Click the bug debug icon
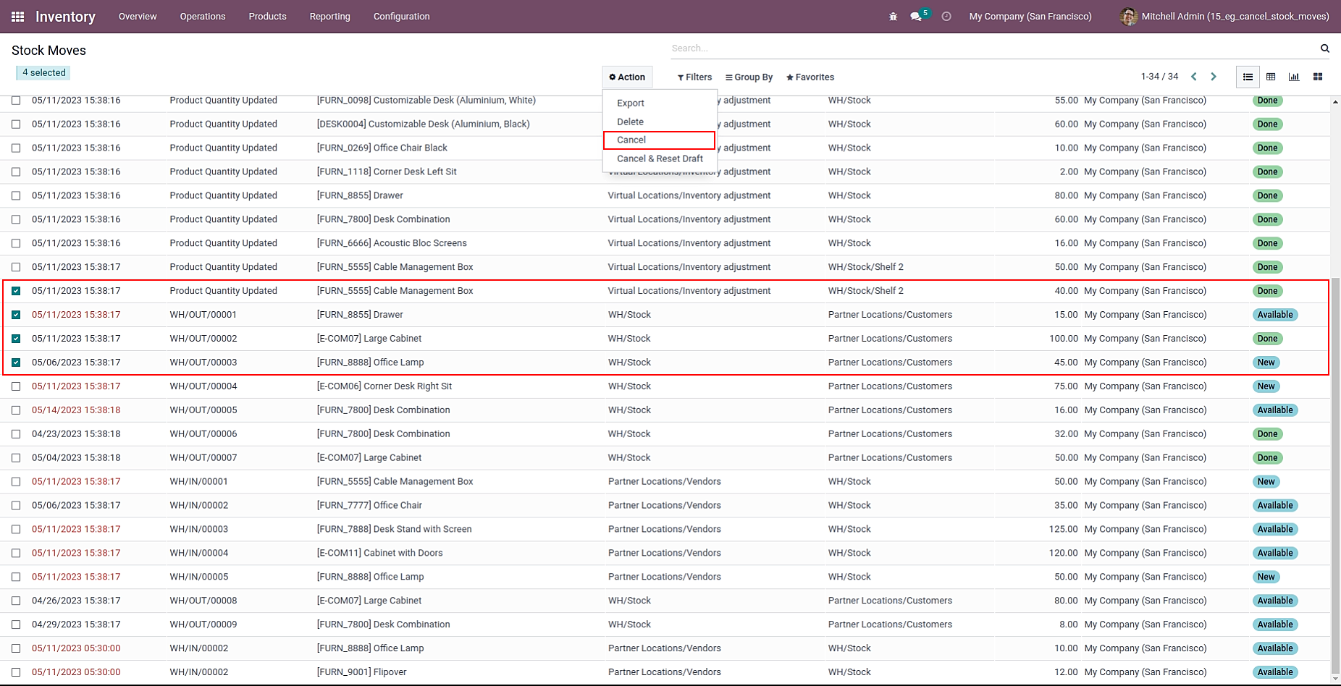Image resolution: width=1341 pixels, height=686 pixels. pos(893,17)
